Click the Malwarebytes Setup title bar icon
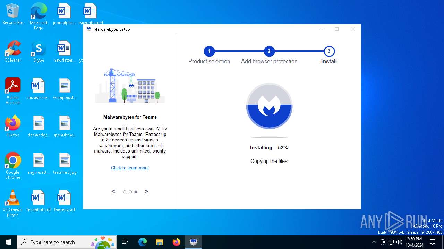This screenshot has width=444, height=249. 89,29
